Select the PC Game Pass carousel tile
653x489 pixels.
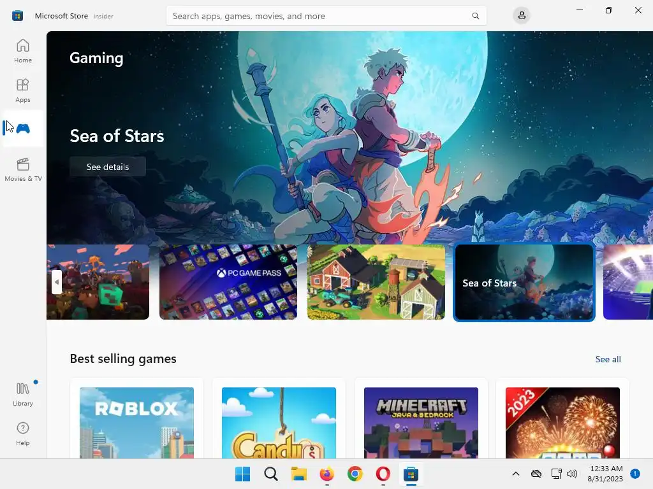pyautogui.click(x=228, y=282)
